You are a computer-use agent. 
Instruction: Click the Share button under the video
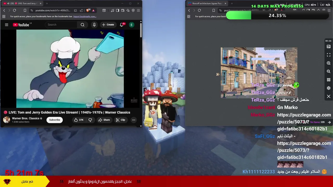(x=104, y=120)
